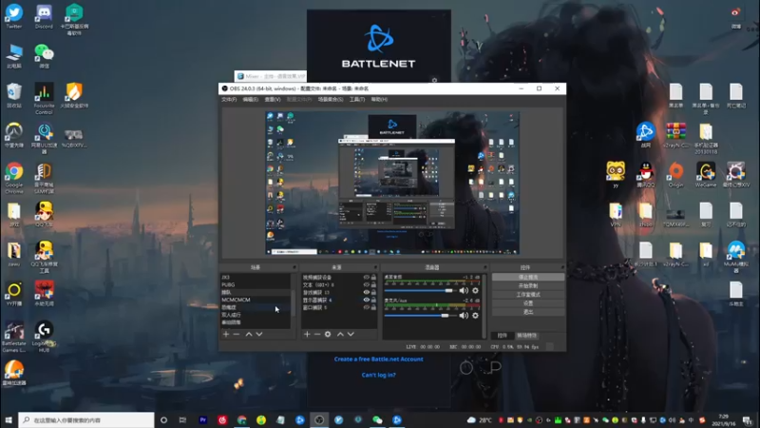Click the OBS preview canvas
760x428 pixels.
coord(392,183)
